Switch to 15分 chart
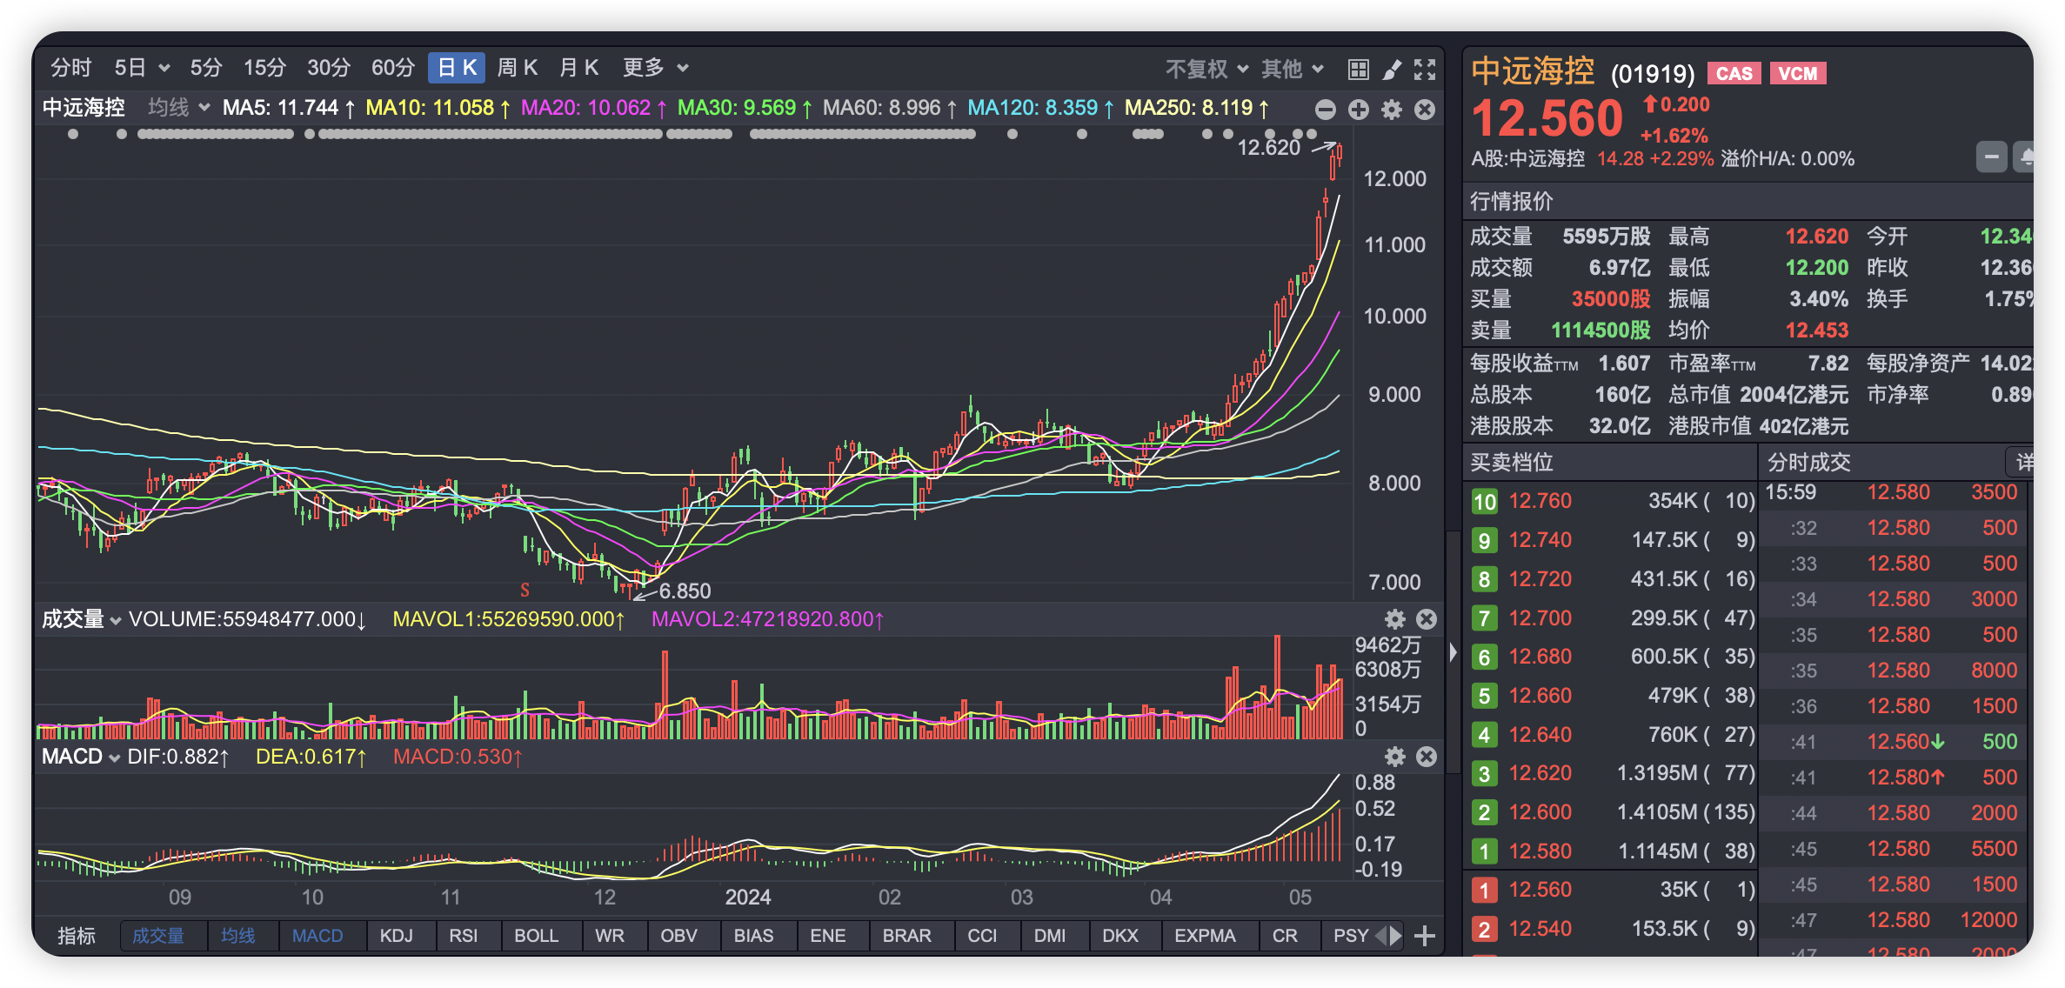 [x=264, y=68]
